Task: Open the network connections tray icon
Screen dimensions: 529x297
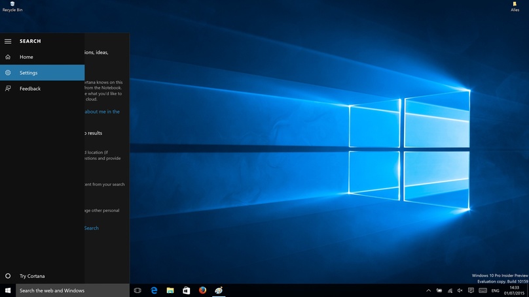Action: click(x=449, y=290)
